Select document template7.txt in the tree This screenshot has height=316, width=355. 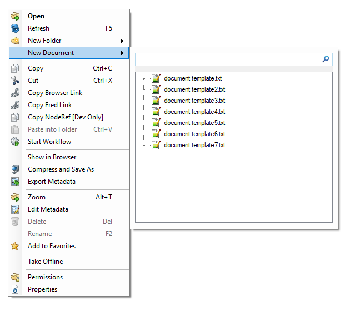click(194, 145)
